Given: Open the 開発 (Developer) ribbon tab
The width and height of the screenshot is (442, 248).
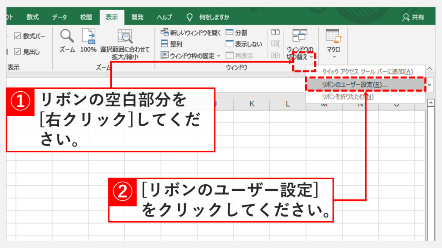Looking at the screenshot, I should [x=138, y=17].
